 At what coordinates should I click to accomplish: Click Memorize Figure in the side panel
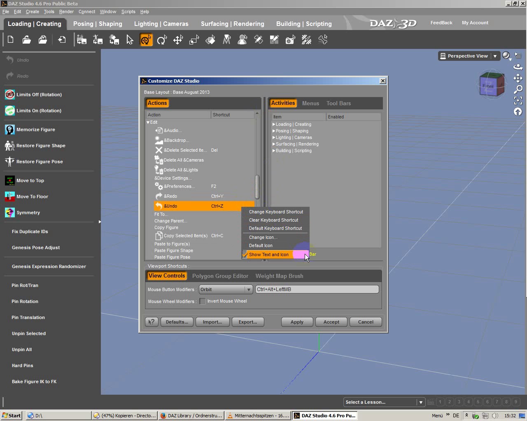tap(35, 130)
